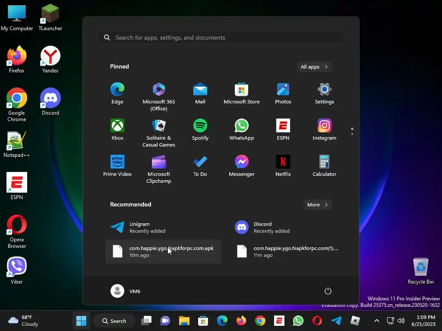Open weather widget showing 68°F Cloudy

point(23,321)
